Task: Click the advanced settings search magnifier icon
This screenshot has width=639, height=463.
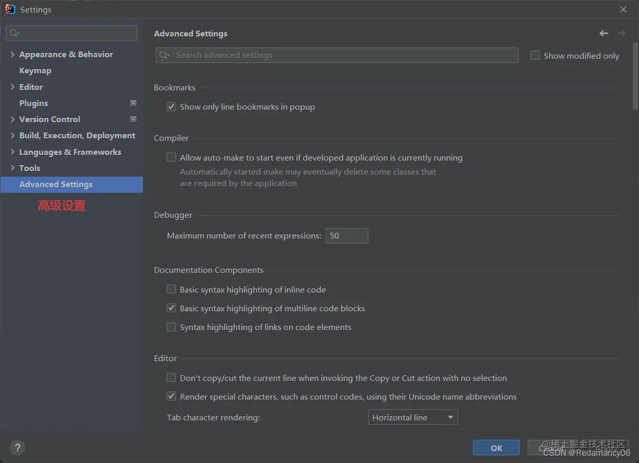Action: click(x=164, y=55)
